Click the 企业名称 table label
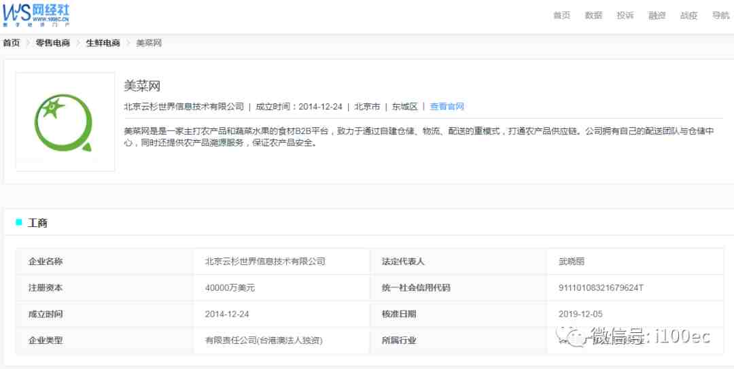The image size is (734, 369). point(46,262)
